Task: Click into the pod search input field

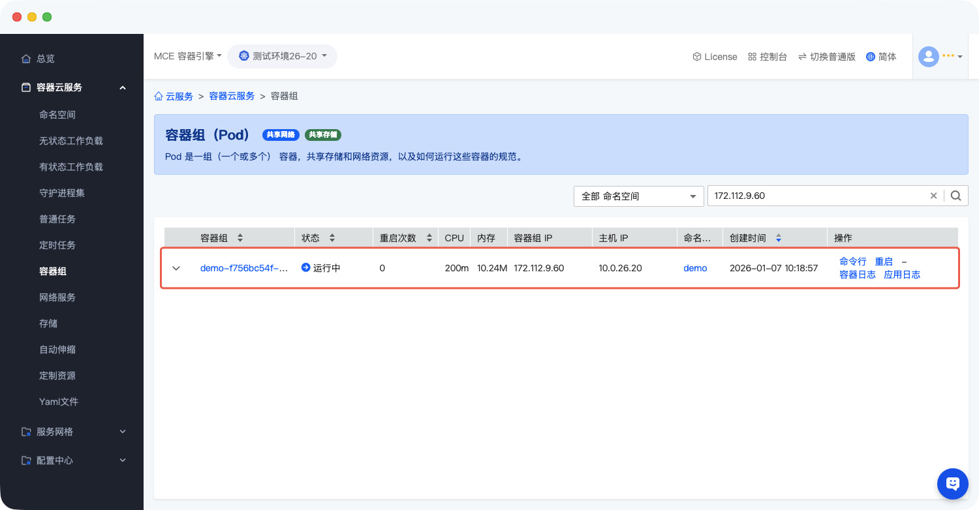Action: click(x=816, y=196)
